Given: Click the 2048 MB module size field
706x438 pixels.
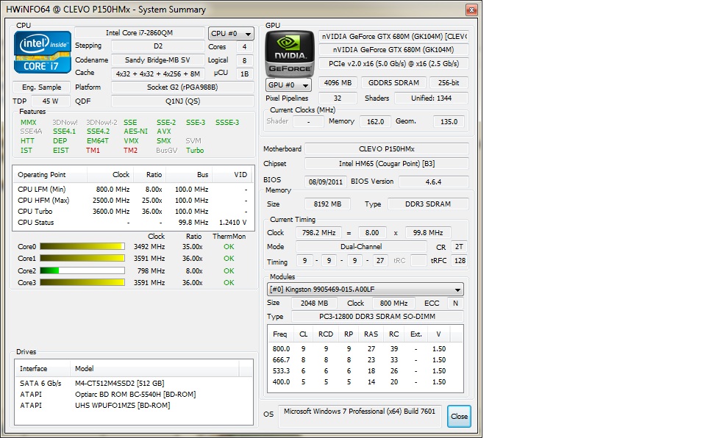Looking at the screenshot, I should (314, 303).
